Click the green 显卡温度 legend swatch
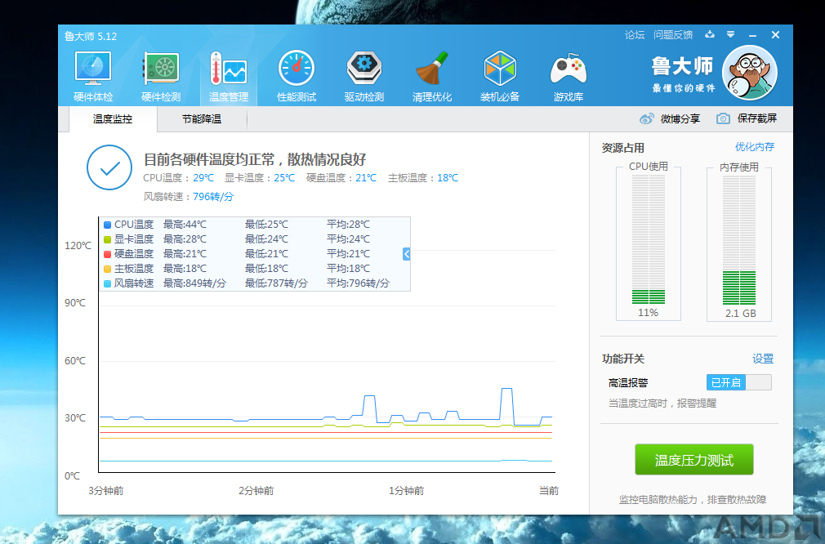The width and height of the screenshot is (825, 544). 107,240
